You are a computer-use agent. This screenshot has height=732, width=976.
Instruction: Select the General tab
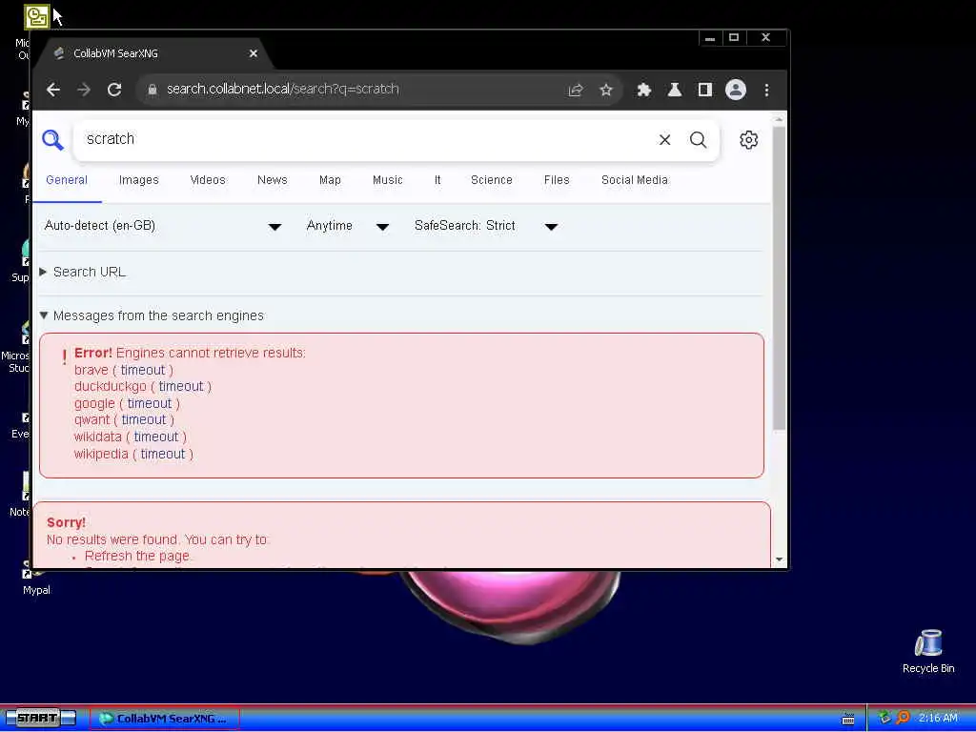click(67, 180)
